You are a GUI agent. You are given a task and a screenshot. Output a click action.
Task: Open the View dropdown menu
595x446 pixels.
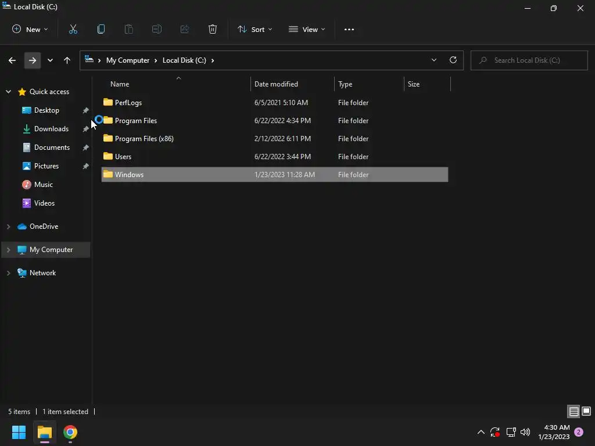[307, 29]
